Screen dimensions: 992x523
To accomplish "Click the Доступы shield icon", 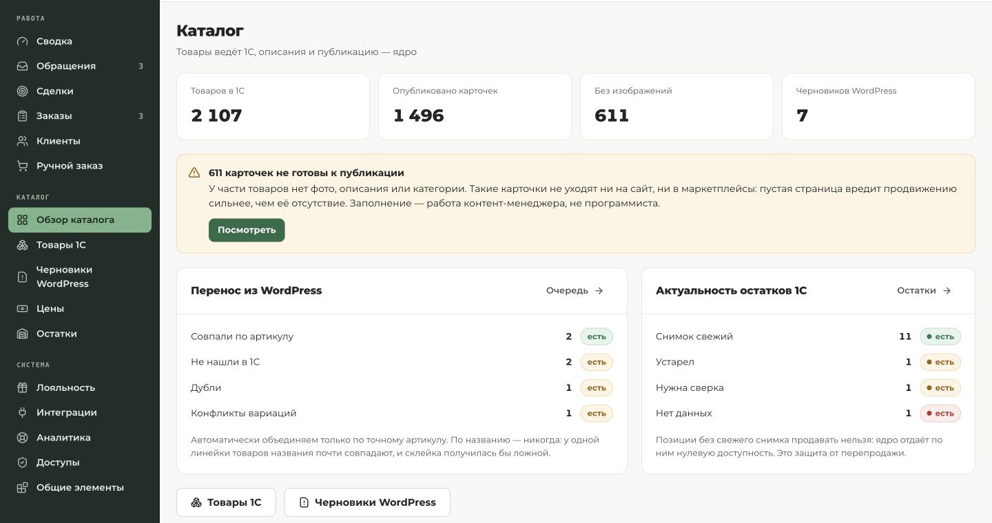I will coord(23,462).
